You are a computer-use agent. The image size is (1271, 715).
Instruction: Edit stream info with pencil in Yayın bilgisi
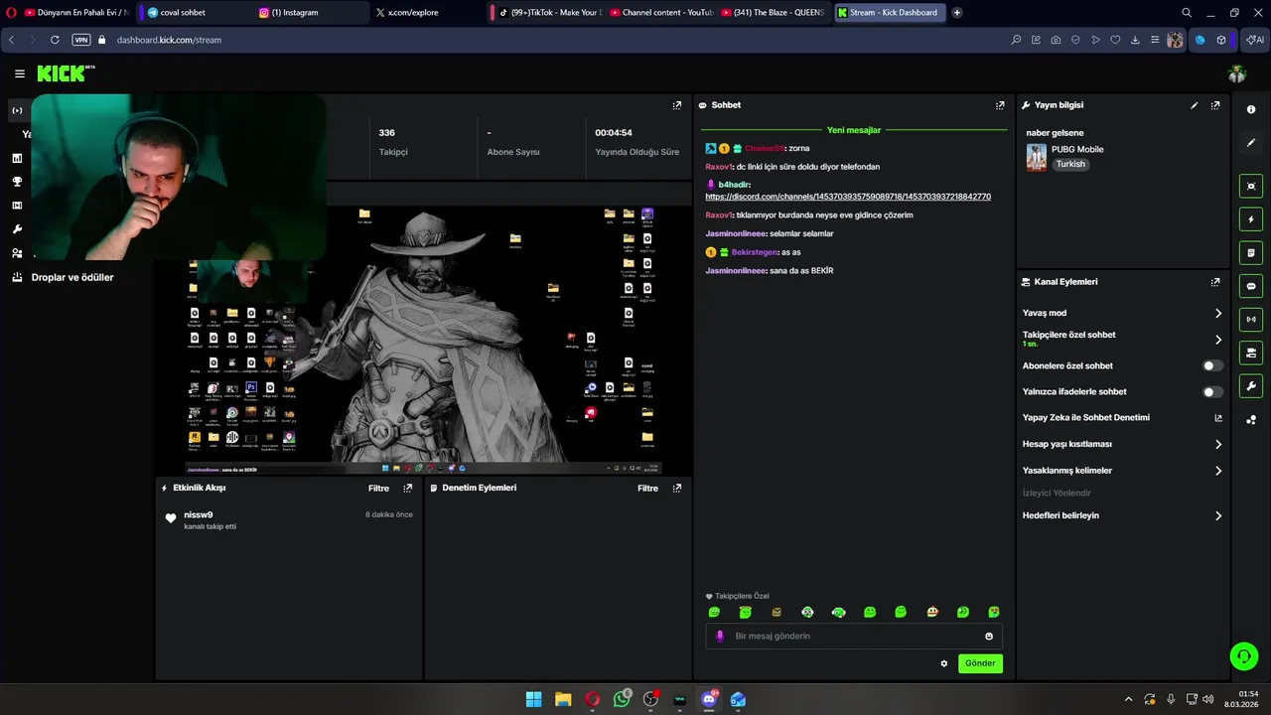point(1195,105)
